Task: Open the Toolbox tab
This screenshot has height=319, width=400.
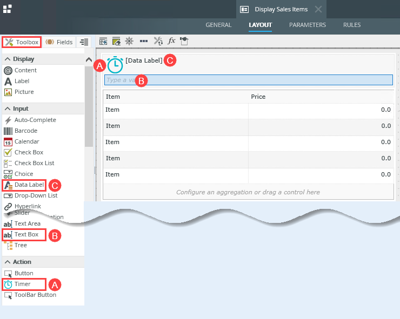Action: pos(21,42)
